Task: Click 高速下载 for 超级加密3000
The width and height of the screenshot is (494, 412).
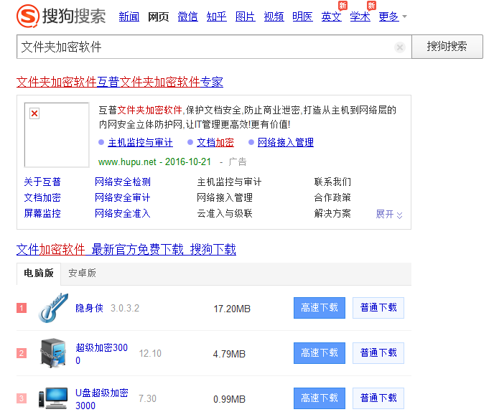Action: pyautogui.click(x=320, y=353)
